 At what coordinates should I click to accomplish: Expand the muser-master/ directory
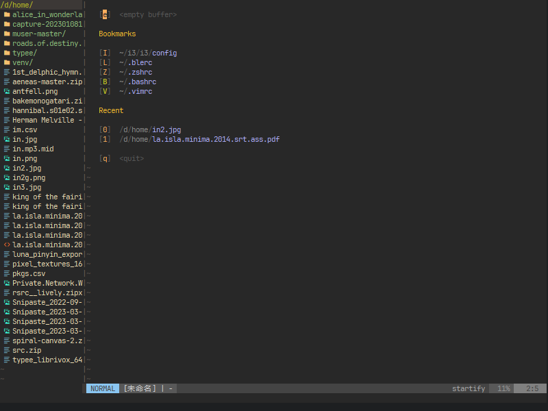pyautogui.click(x=39, y=34)
